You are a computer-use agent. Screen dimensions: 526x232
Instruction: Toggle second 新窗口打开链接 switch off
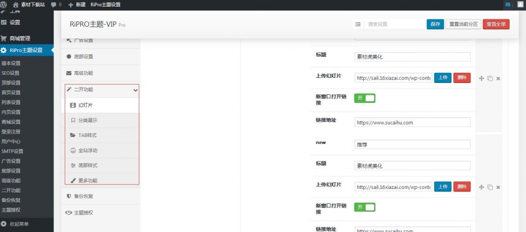(365, 207)
